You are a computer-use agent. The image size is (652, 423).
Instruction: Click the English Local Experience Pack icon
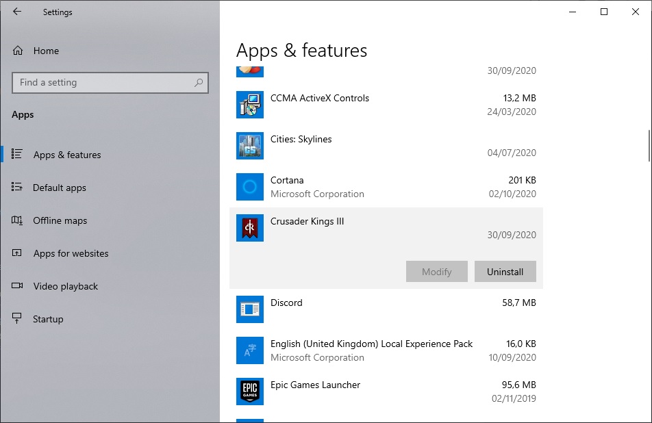coord(249,350)
